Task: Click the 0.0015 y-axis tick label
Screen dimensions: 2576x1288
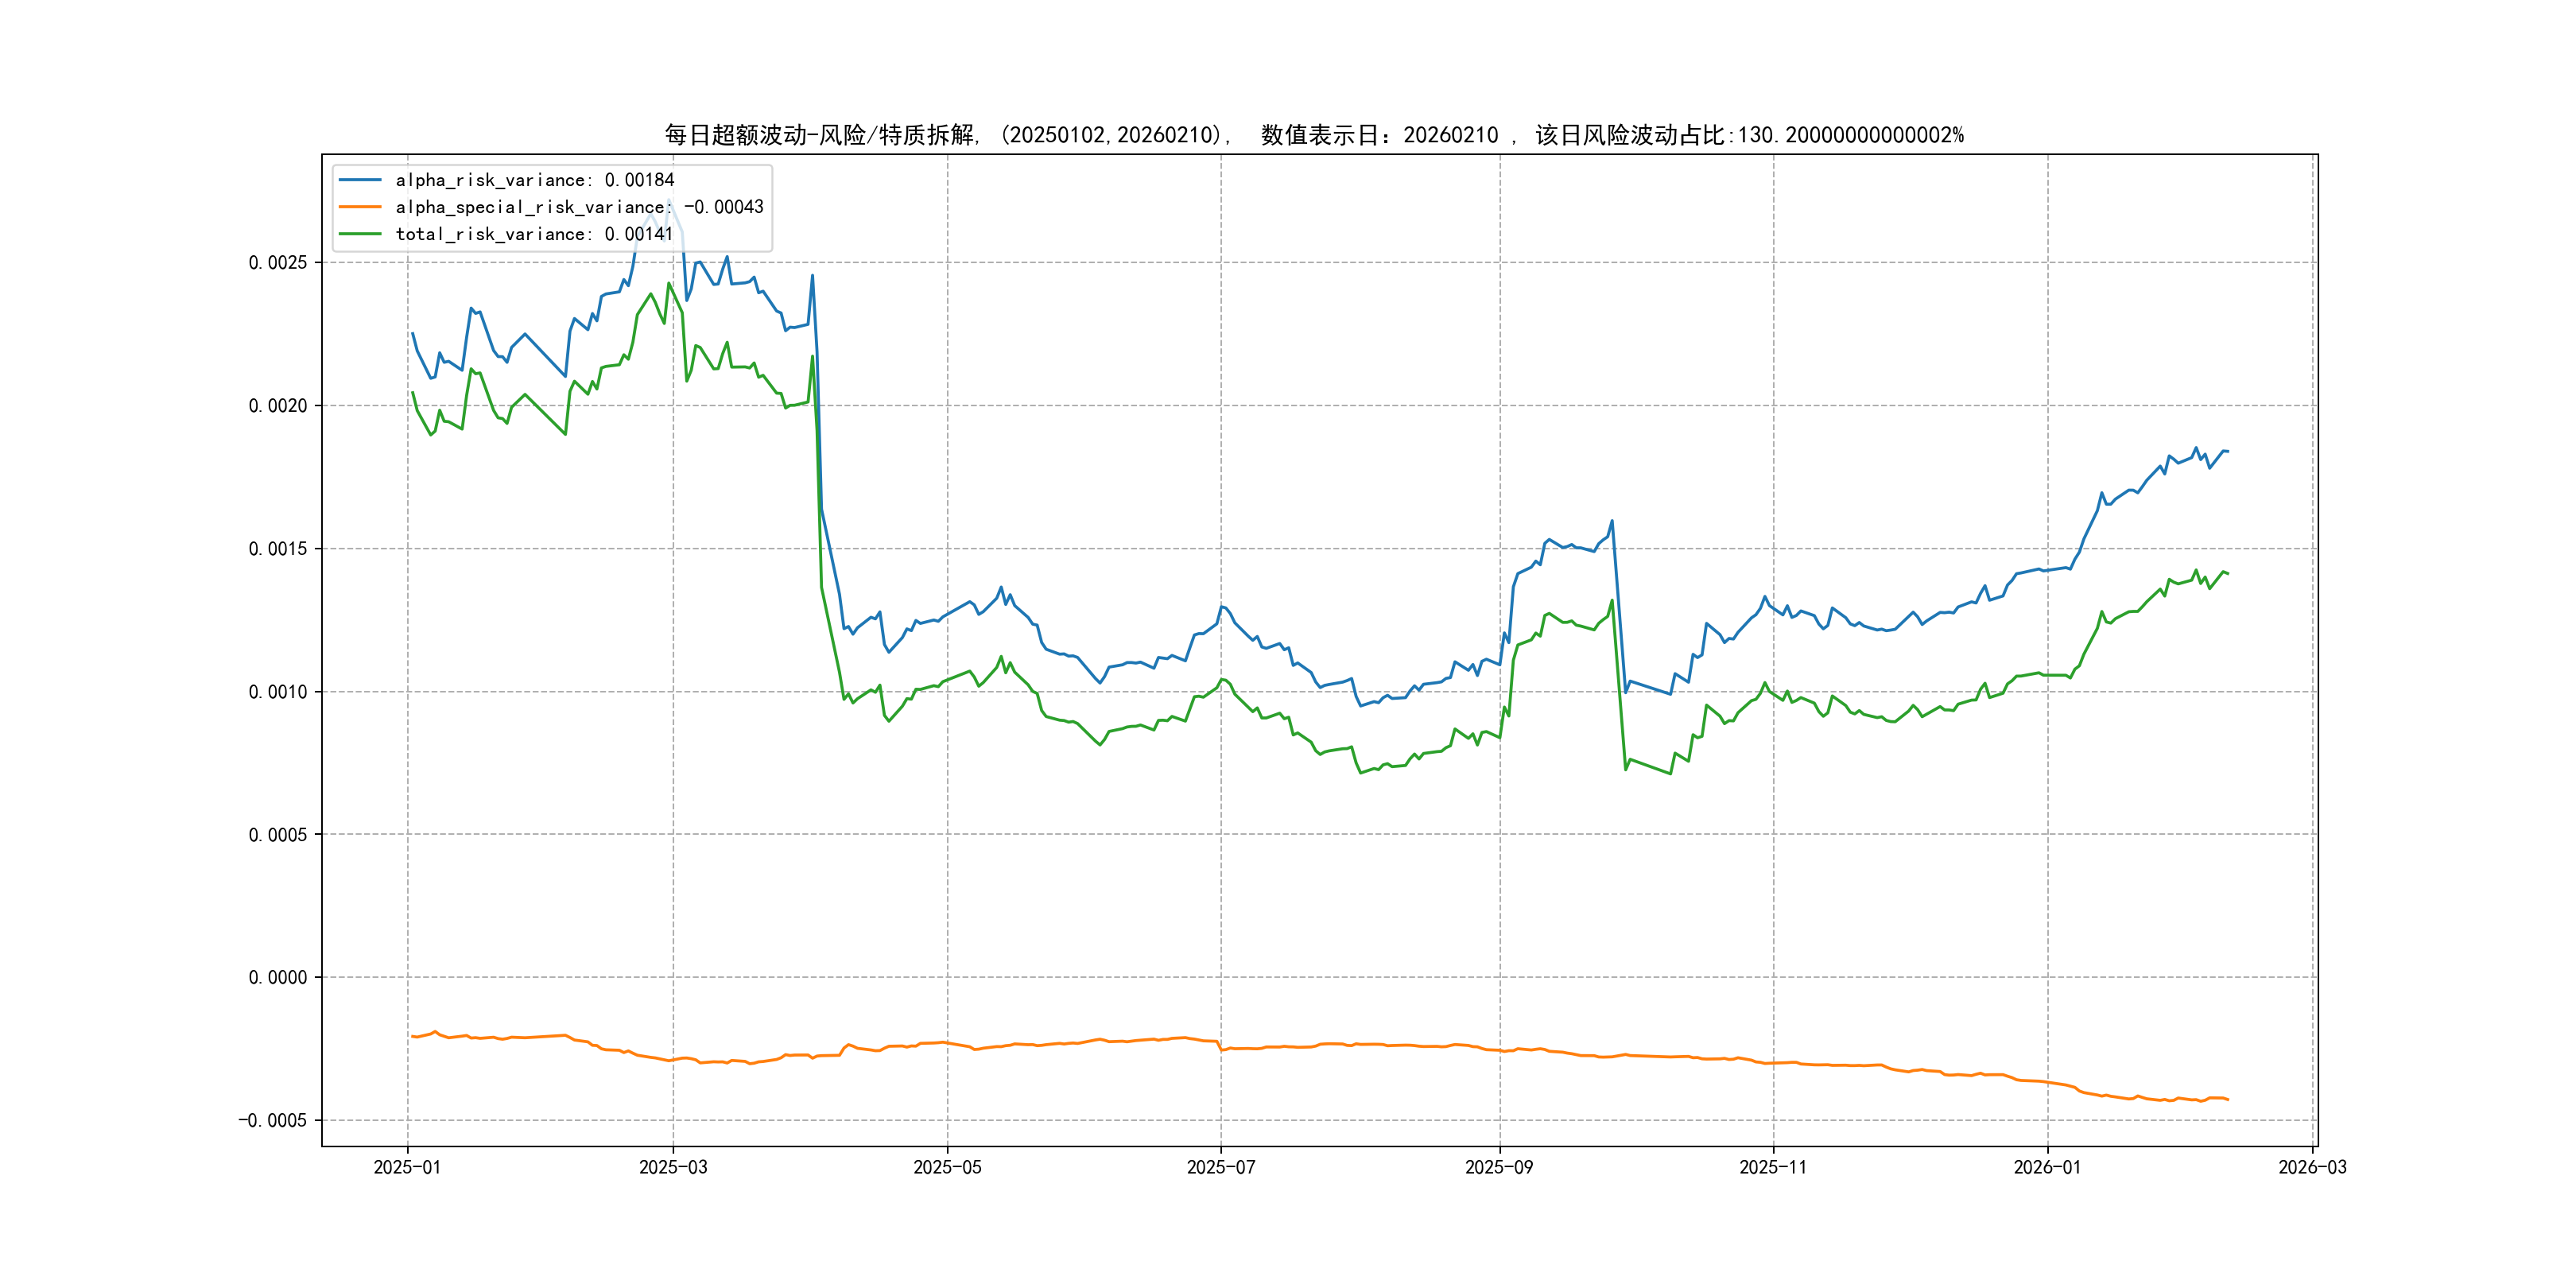Action: [x=278, y=549]
